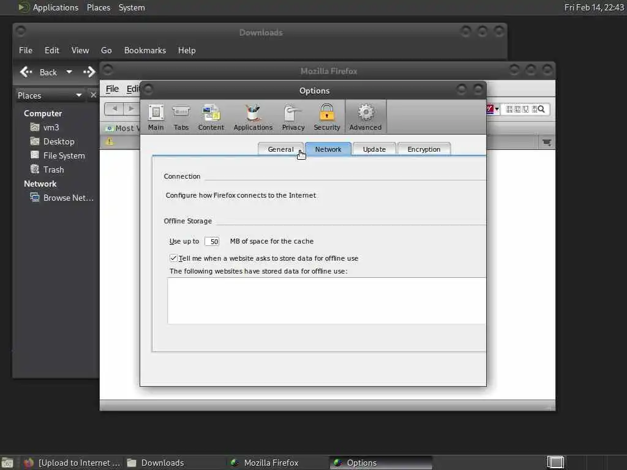Open the System panel menu

click(132, 7)
